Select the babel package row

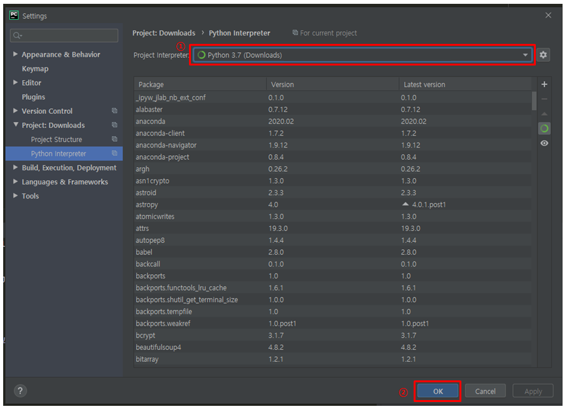[x=333, y=252]
